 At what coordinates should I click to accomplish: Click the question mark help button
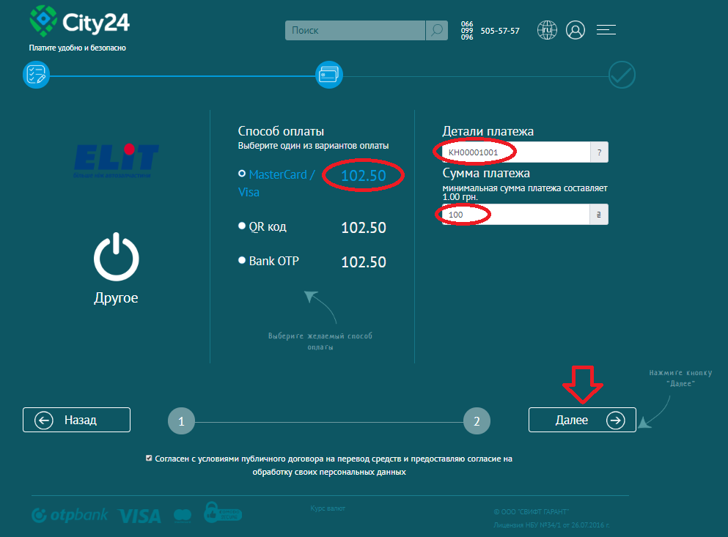600,152
